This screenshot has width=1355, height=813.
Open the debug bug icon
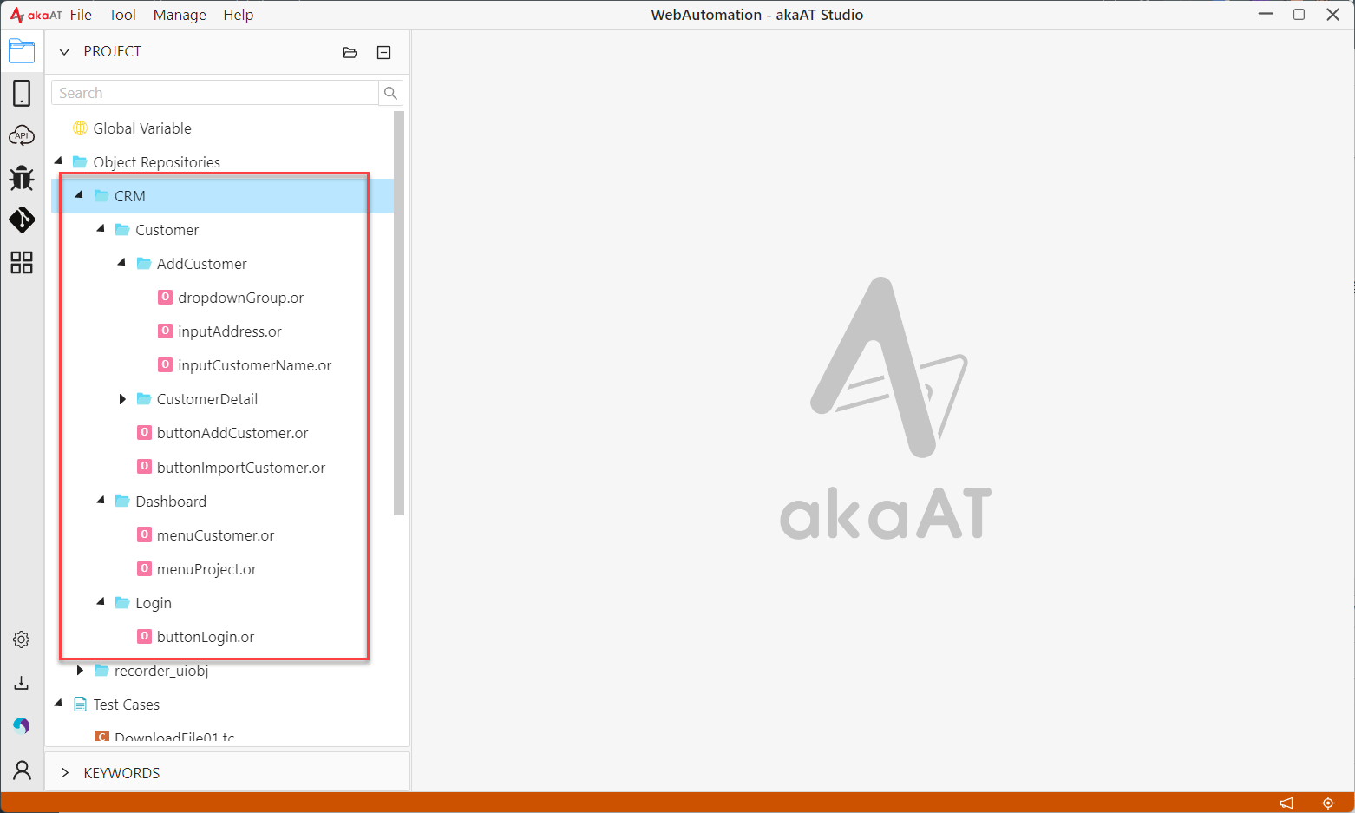point(22,178)
